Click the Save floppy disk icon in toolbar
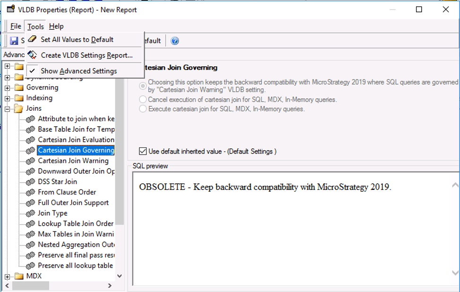This screenshot has width=460, height=292. coord(14,41)
